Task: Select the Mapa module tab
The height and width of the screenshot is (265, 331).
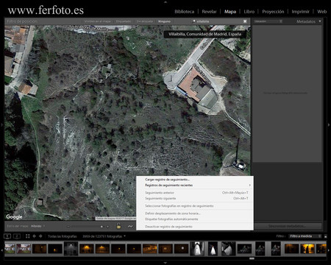Action: point(230,12)
